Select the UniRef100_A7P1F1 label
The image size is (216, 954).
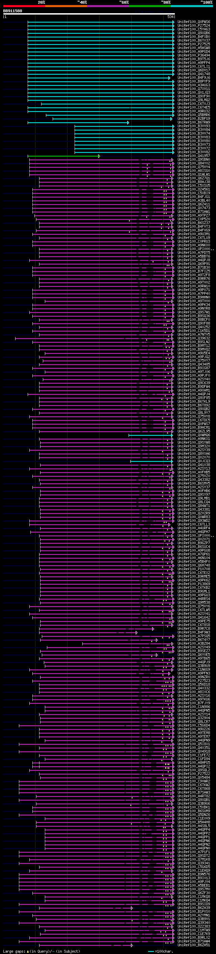pyautogui.click(x=193, y=852)
